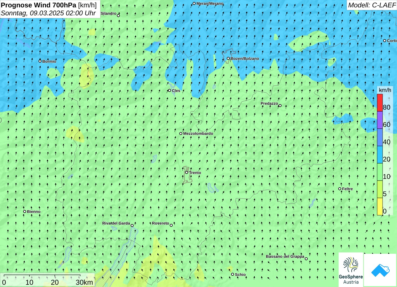
Task: Select the light green legend swatch
Action: click(380, 172)
